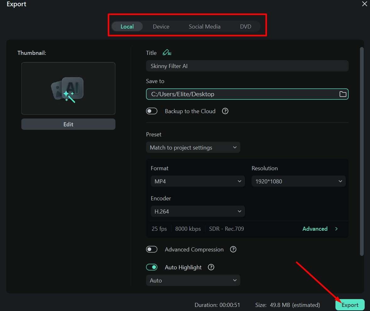The image size is (370, 311).
Task: Click help icon next to Auto Highlight
Action: tap(211, 267)
